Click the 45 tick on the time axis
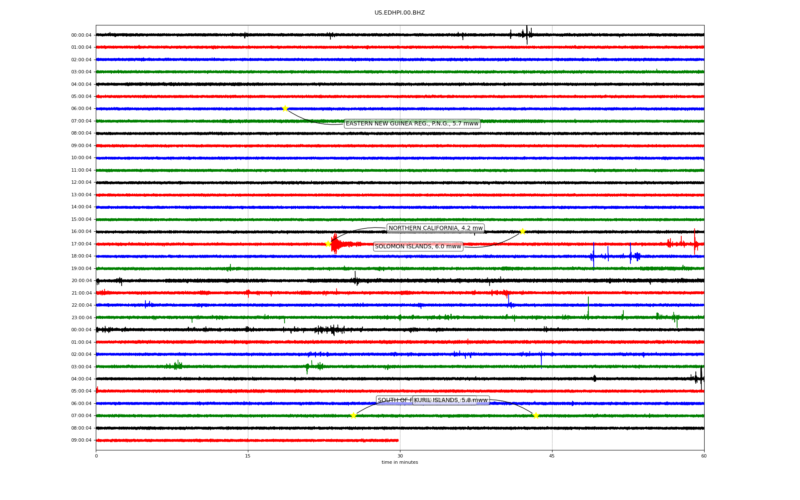 [x=552, y=456]
